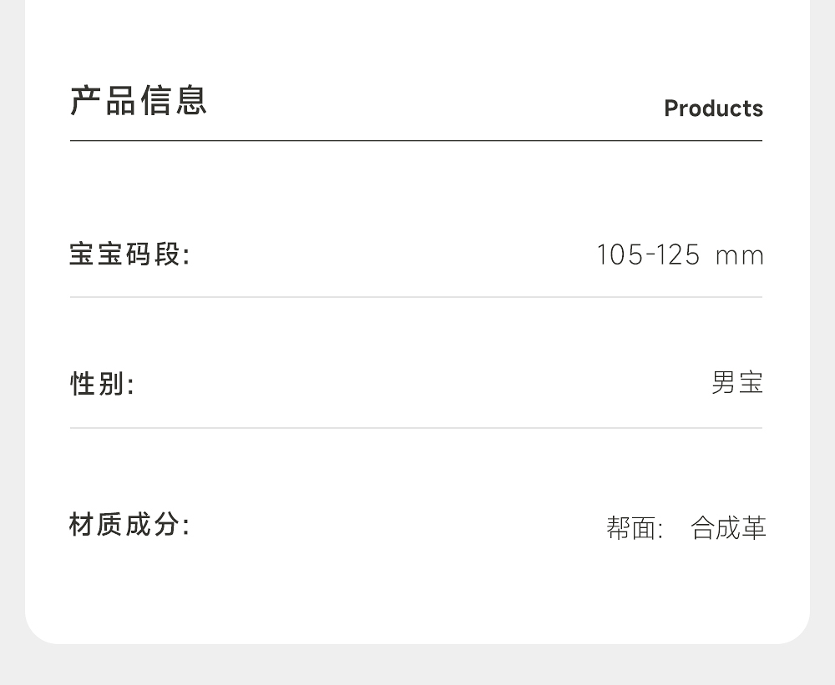The height and width of the screenshot is (685, 835).
Task: Click the divider line below 宝宝码段 row
Action: [x=416, y=297]
